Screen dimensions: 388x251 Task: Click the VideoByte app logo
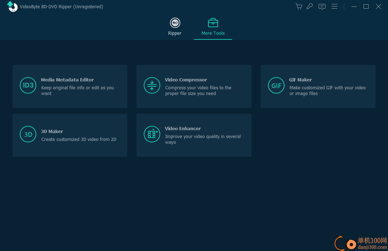12,6
